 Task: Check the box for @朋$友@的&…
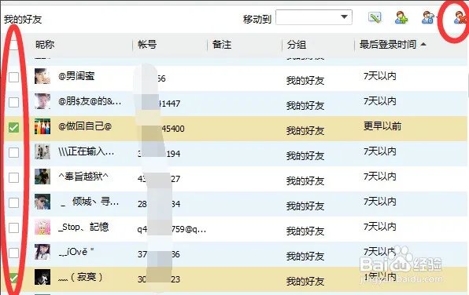coord(13,102)
